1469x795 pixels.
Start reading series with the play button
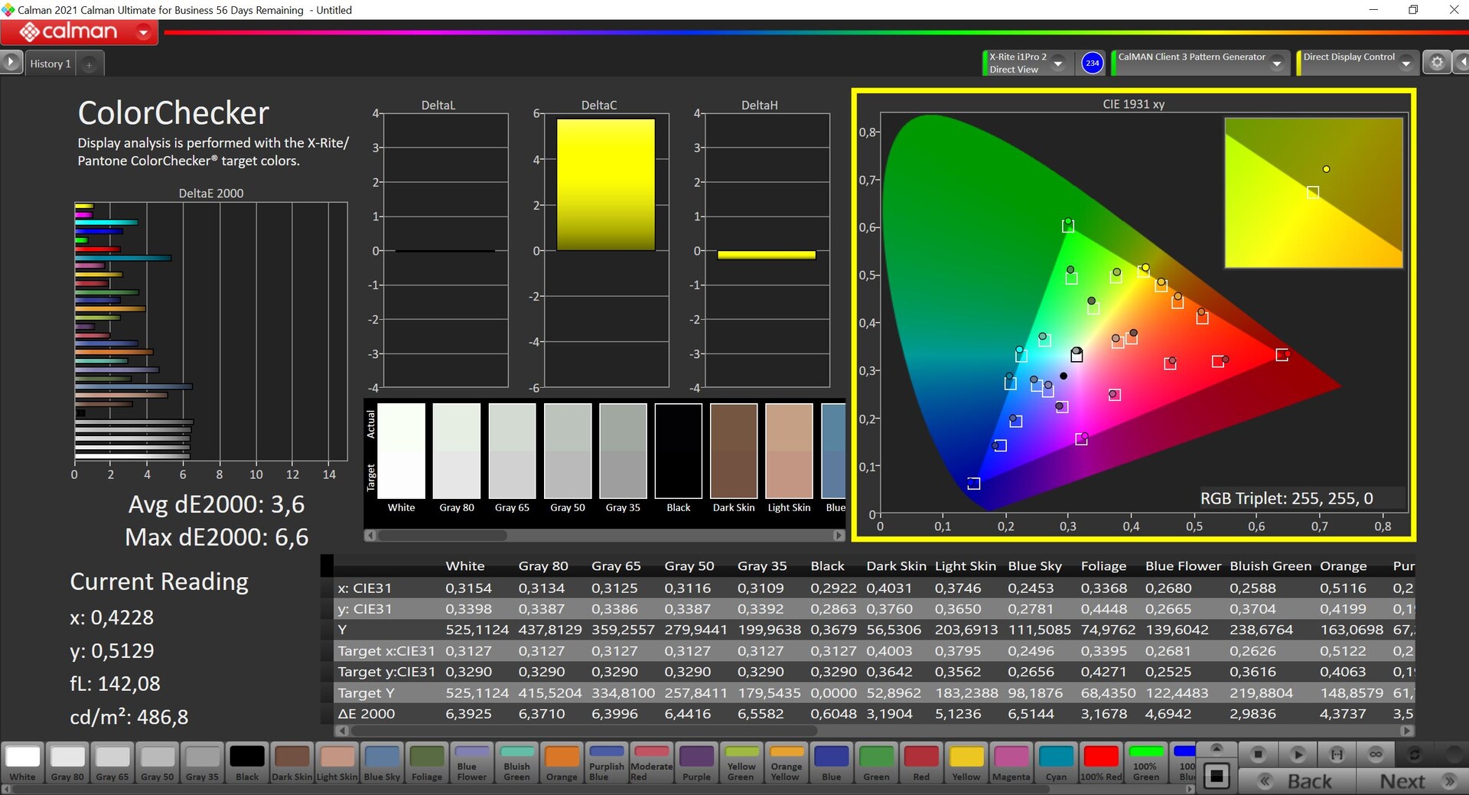[1298, 754]
